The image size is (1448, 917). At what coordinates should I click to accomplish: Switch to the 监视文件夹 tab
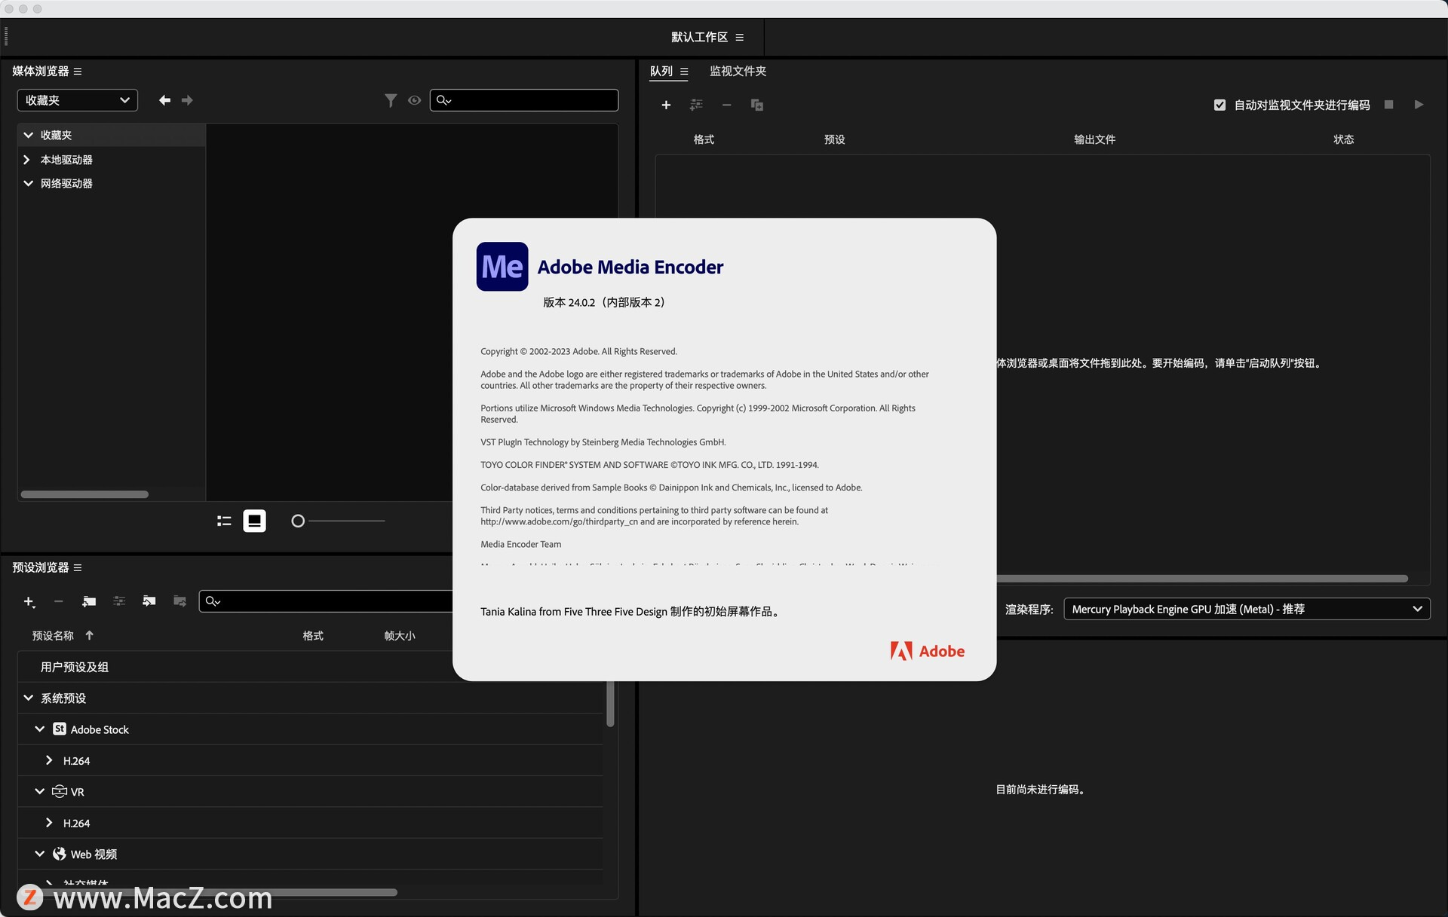pos(738,71)
